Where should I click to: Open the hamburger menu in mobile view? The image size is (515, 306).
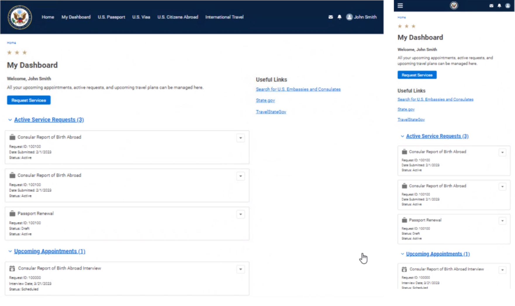click(x=400, y=6)
